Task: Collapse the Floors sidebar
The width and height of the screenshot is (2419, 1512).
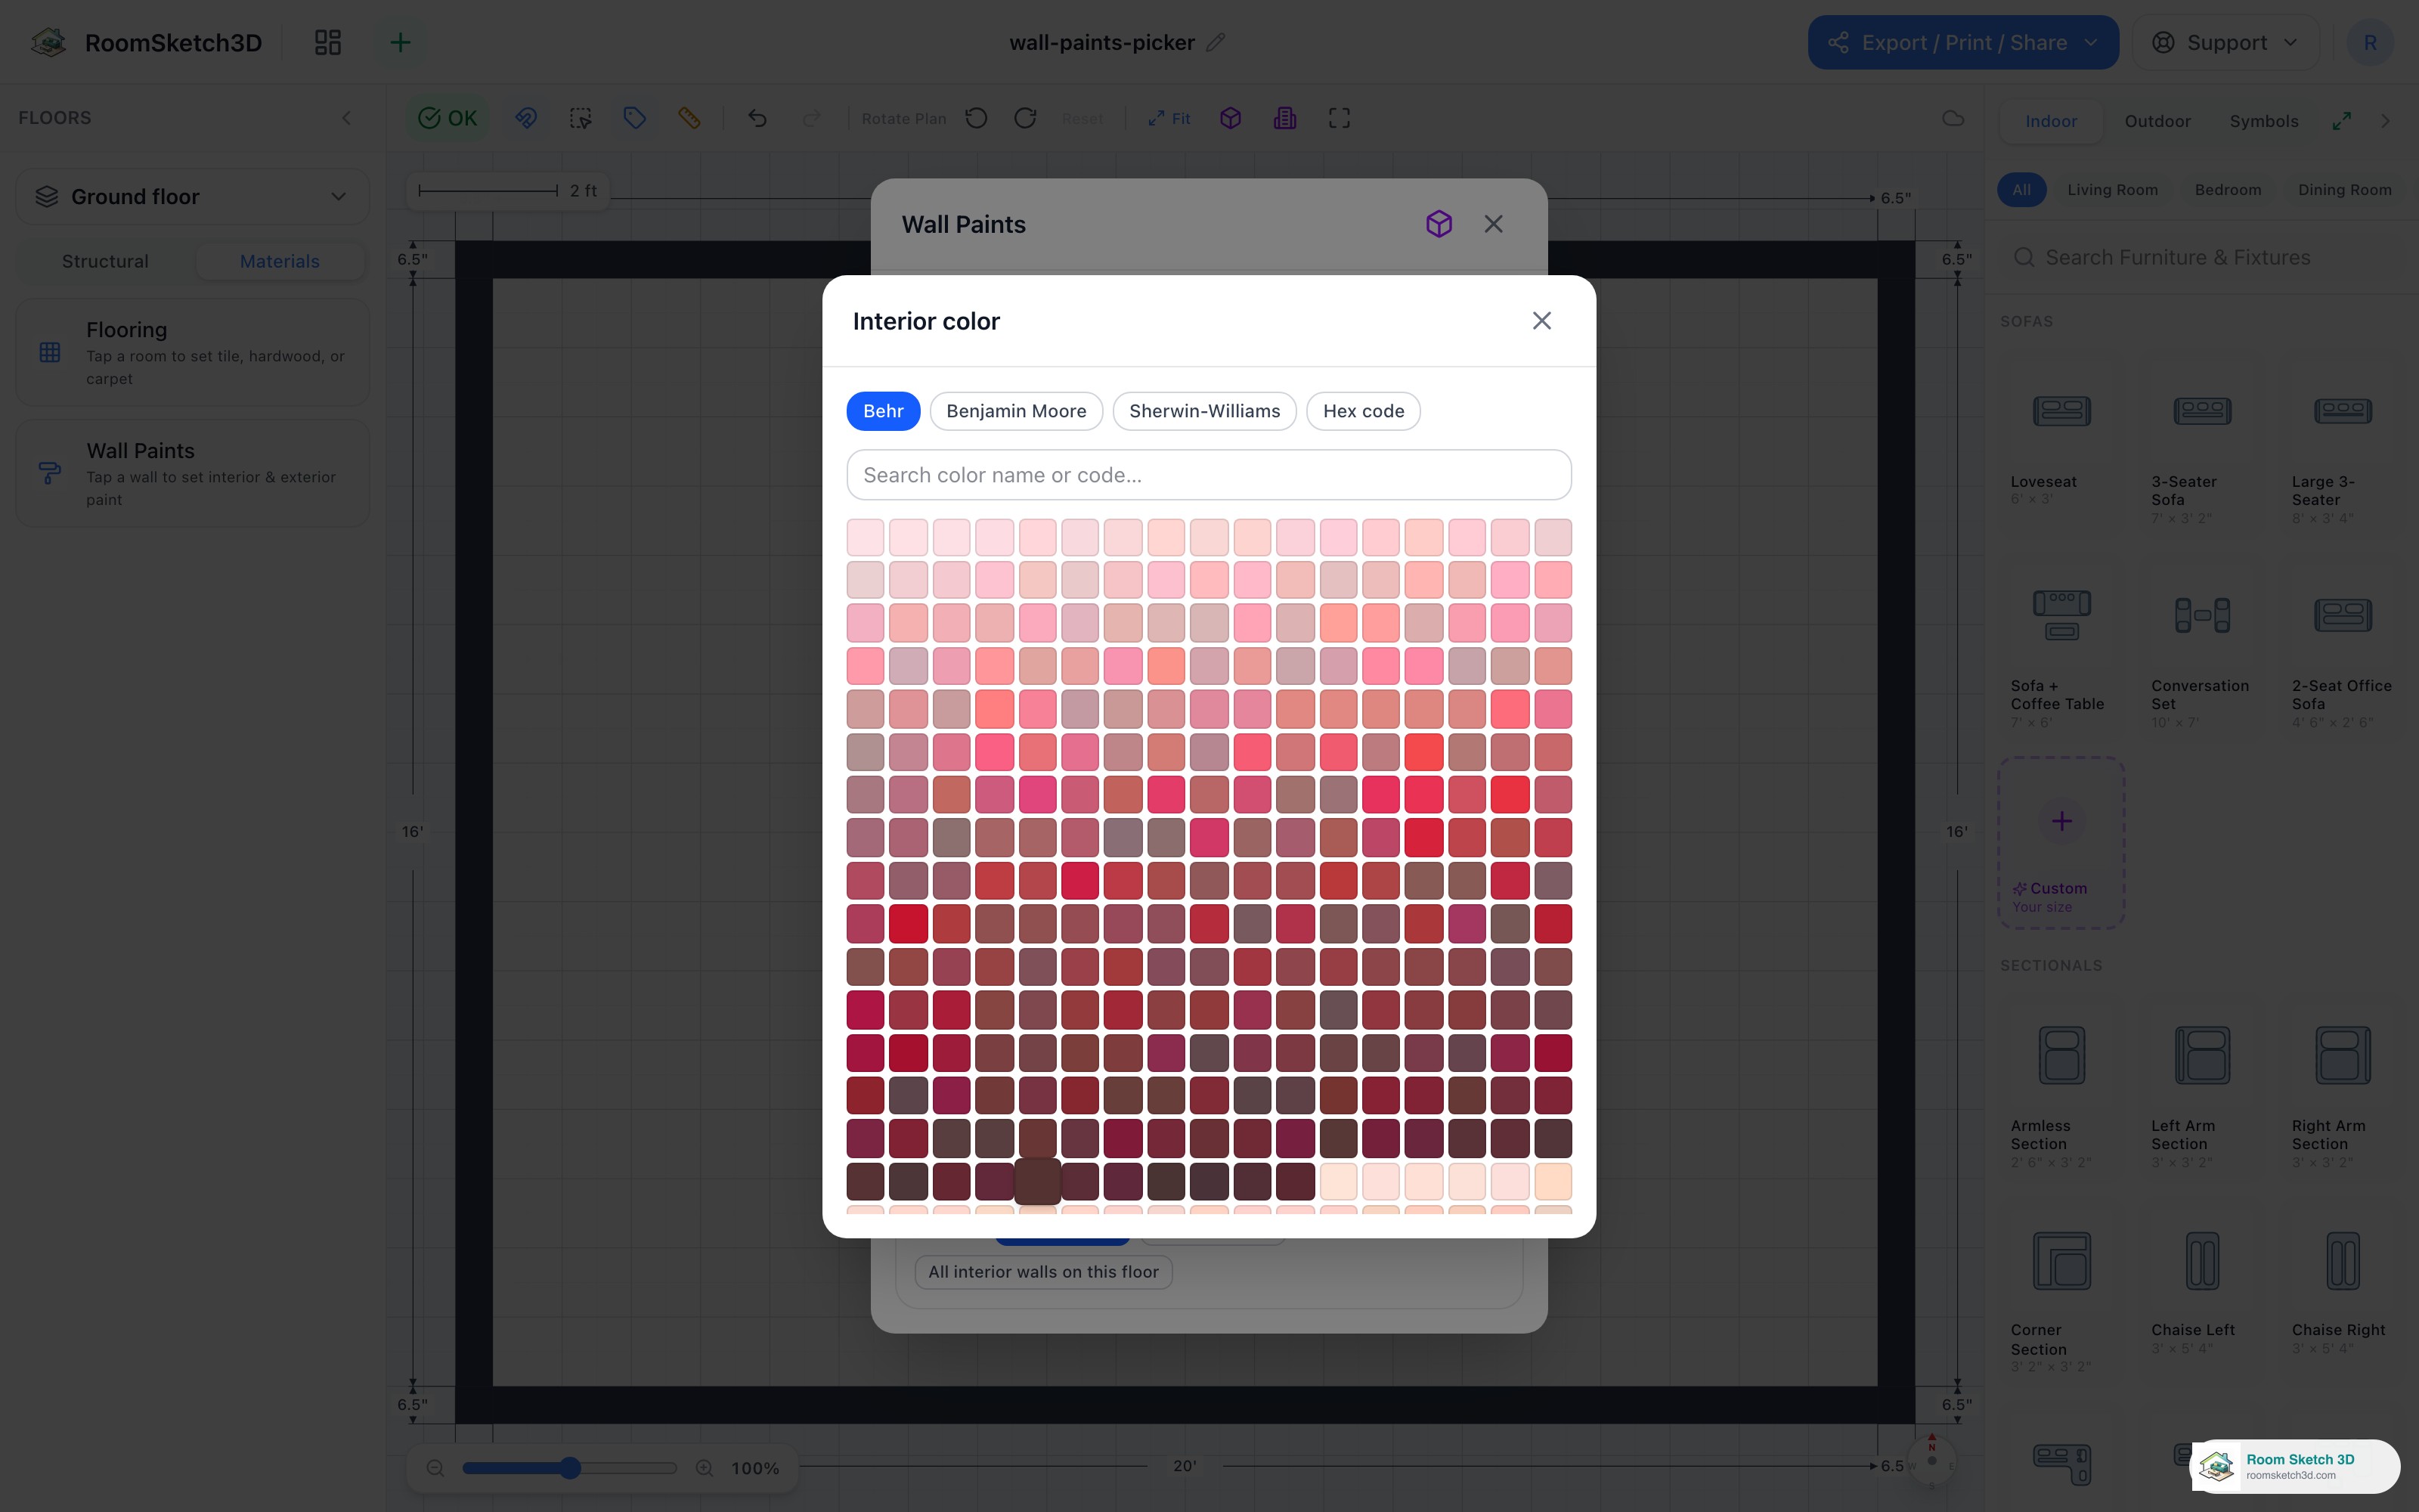Action: click(347, 118)
